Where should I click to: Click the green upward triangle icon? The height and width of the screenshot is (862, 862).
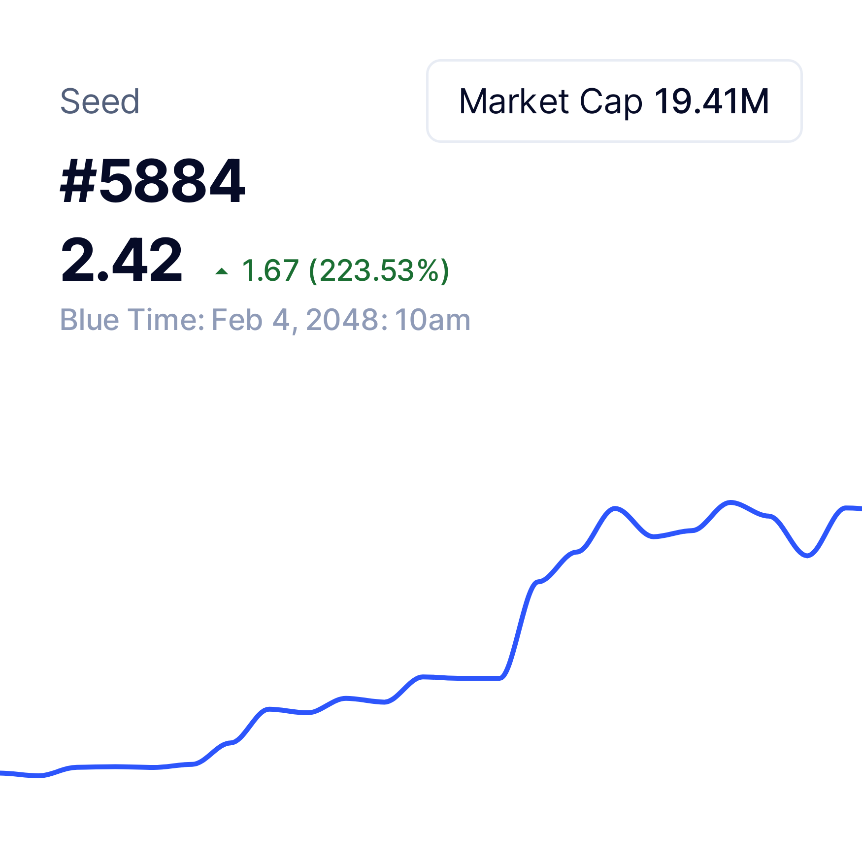222,271
